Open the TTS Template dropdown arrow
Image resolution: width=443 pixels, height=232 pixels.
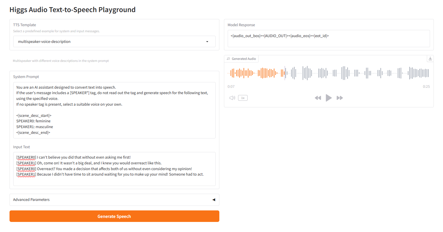coord(207,42)
